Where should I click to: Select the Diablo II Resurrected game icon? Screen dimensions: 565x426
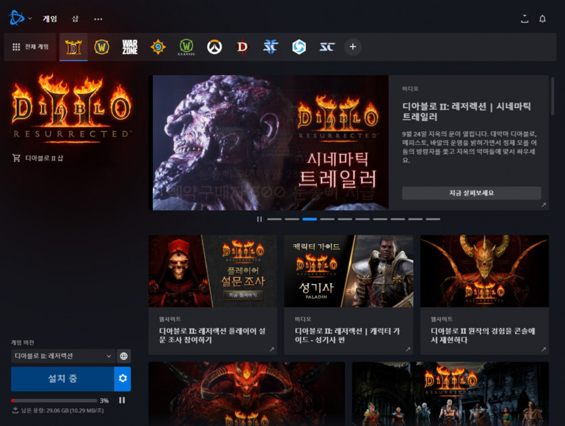coord(74,47)
